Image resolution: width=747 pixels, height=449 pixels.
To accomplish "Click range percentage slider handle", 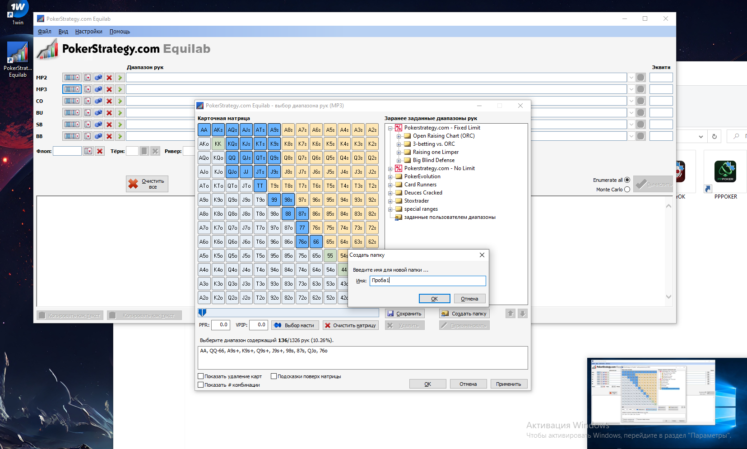I will (x=202, y=312).
